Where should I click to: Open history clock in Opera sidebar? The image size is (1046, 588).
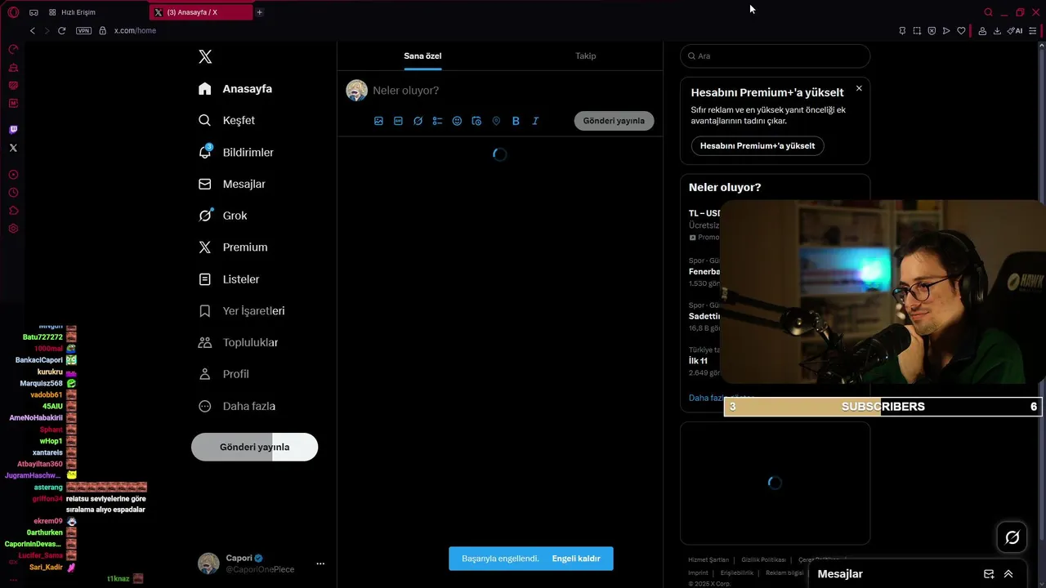pyautogui.click(x=13, y=193)
